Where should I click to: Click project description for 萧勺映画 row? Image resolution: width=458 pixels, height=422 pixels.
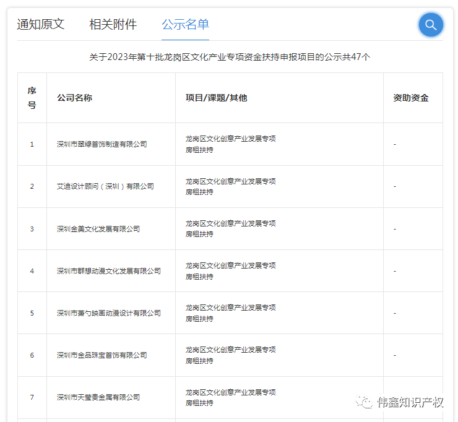click(x=231, y=313)
